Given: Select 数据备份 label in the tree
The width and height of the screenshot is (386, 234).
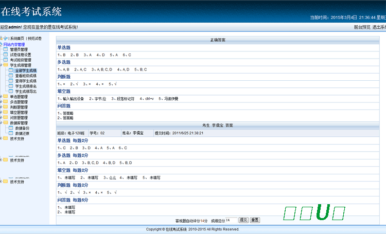Looking at the screenshot, I should [x=23, y=128].
